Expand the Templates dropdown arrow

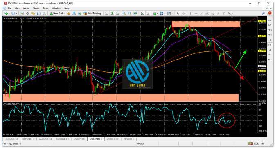[x=172, y=13]
